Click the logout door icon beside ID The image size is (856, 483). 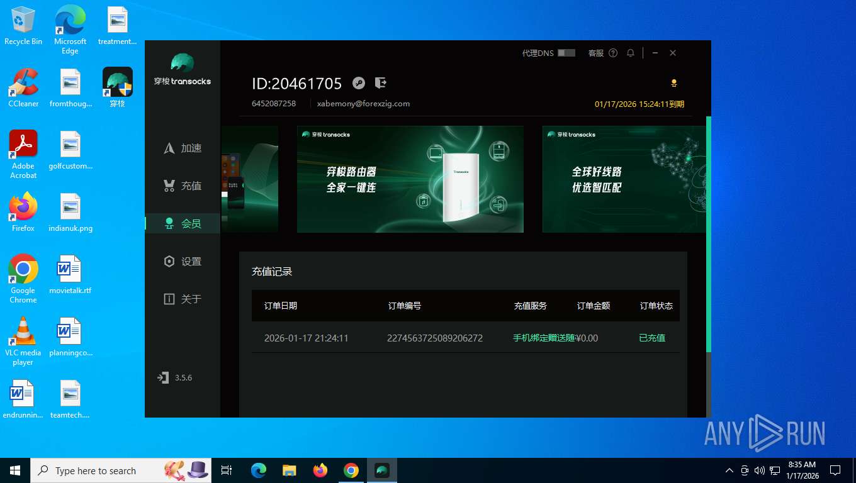[x=380, y=82]
